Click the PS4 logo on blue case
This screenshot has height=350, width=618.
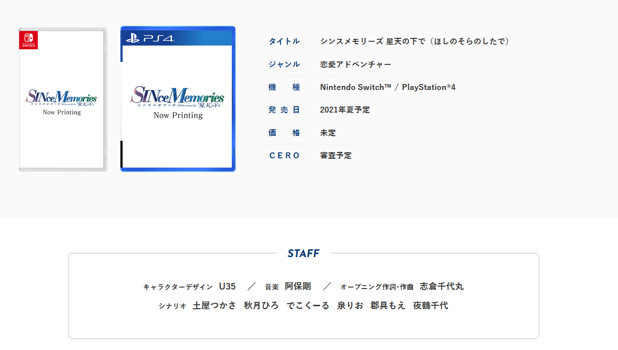(x=150, y=38)
